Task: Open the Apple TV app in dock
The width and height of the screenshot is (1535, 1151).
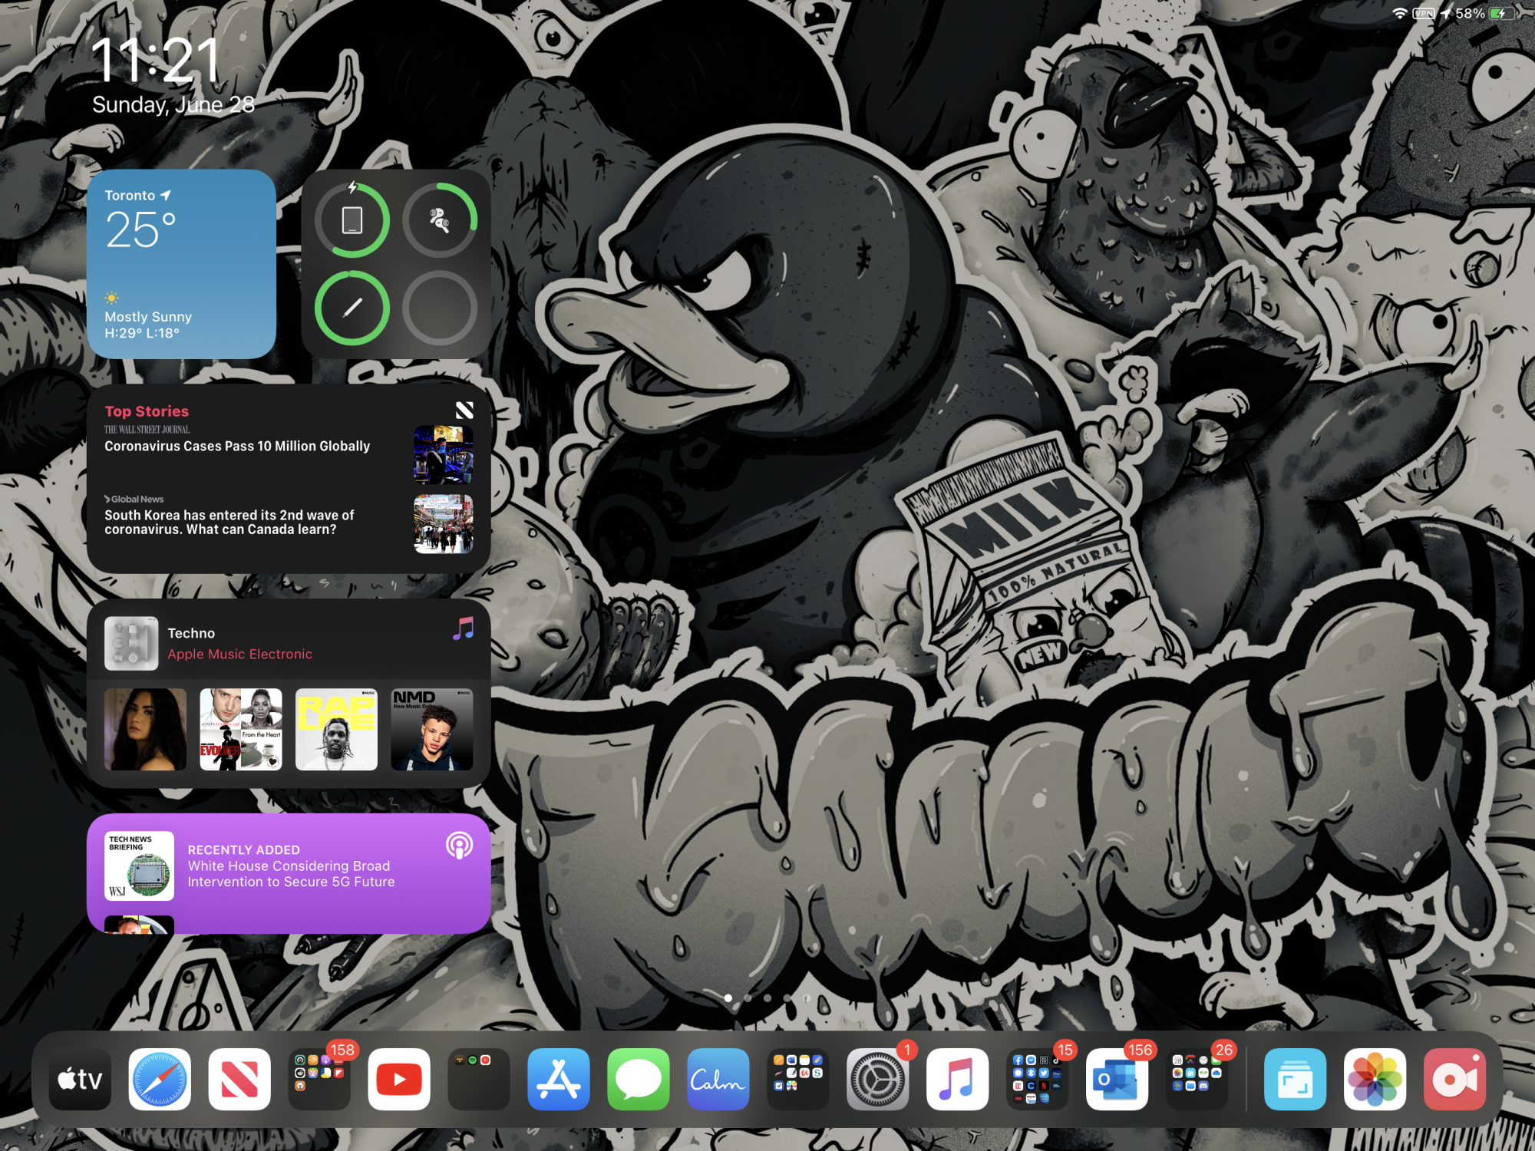Action: 80,1079
